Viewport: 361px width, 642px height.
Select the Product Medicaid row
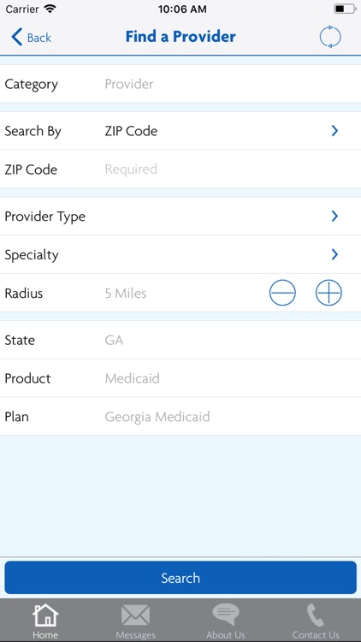click(180, 377)
